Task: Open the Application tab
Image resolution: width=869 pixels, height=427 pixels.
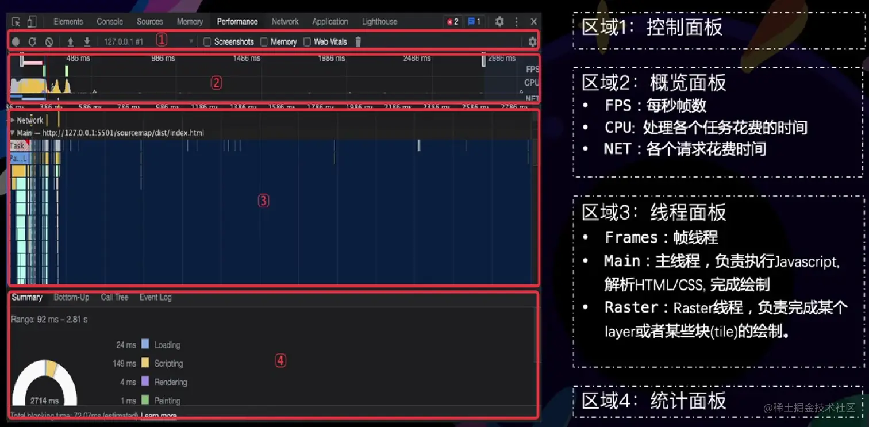Action: (x=330, y=22)
